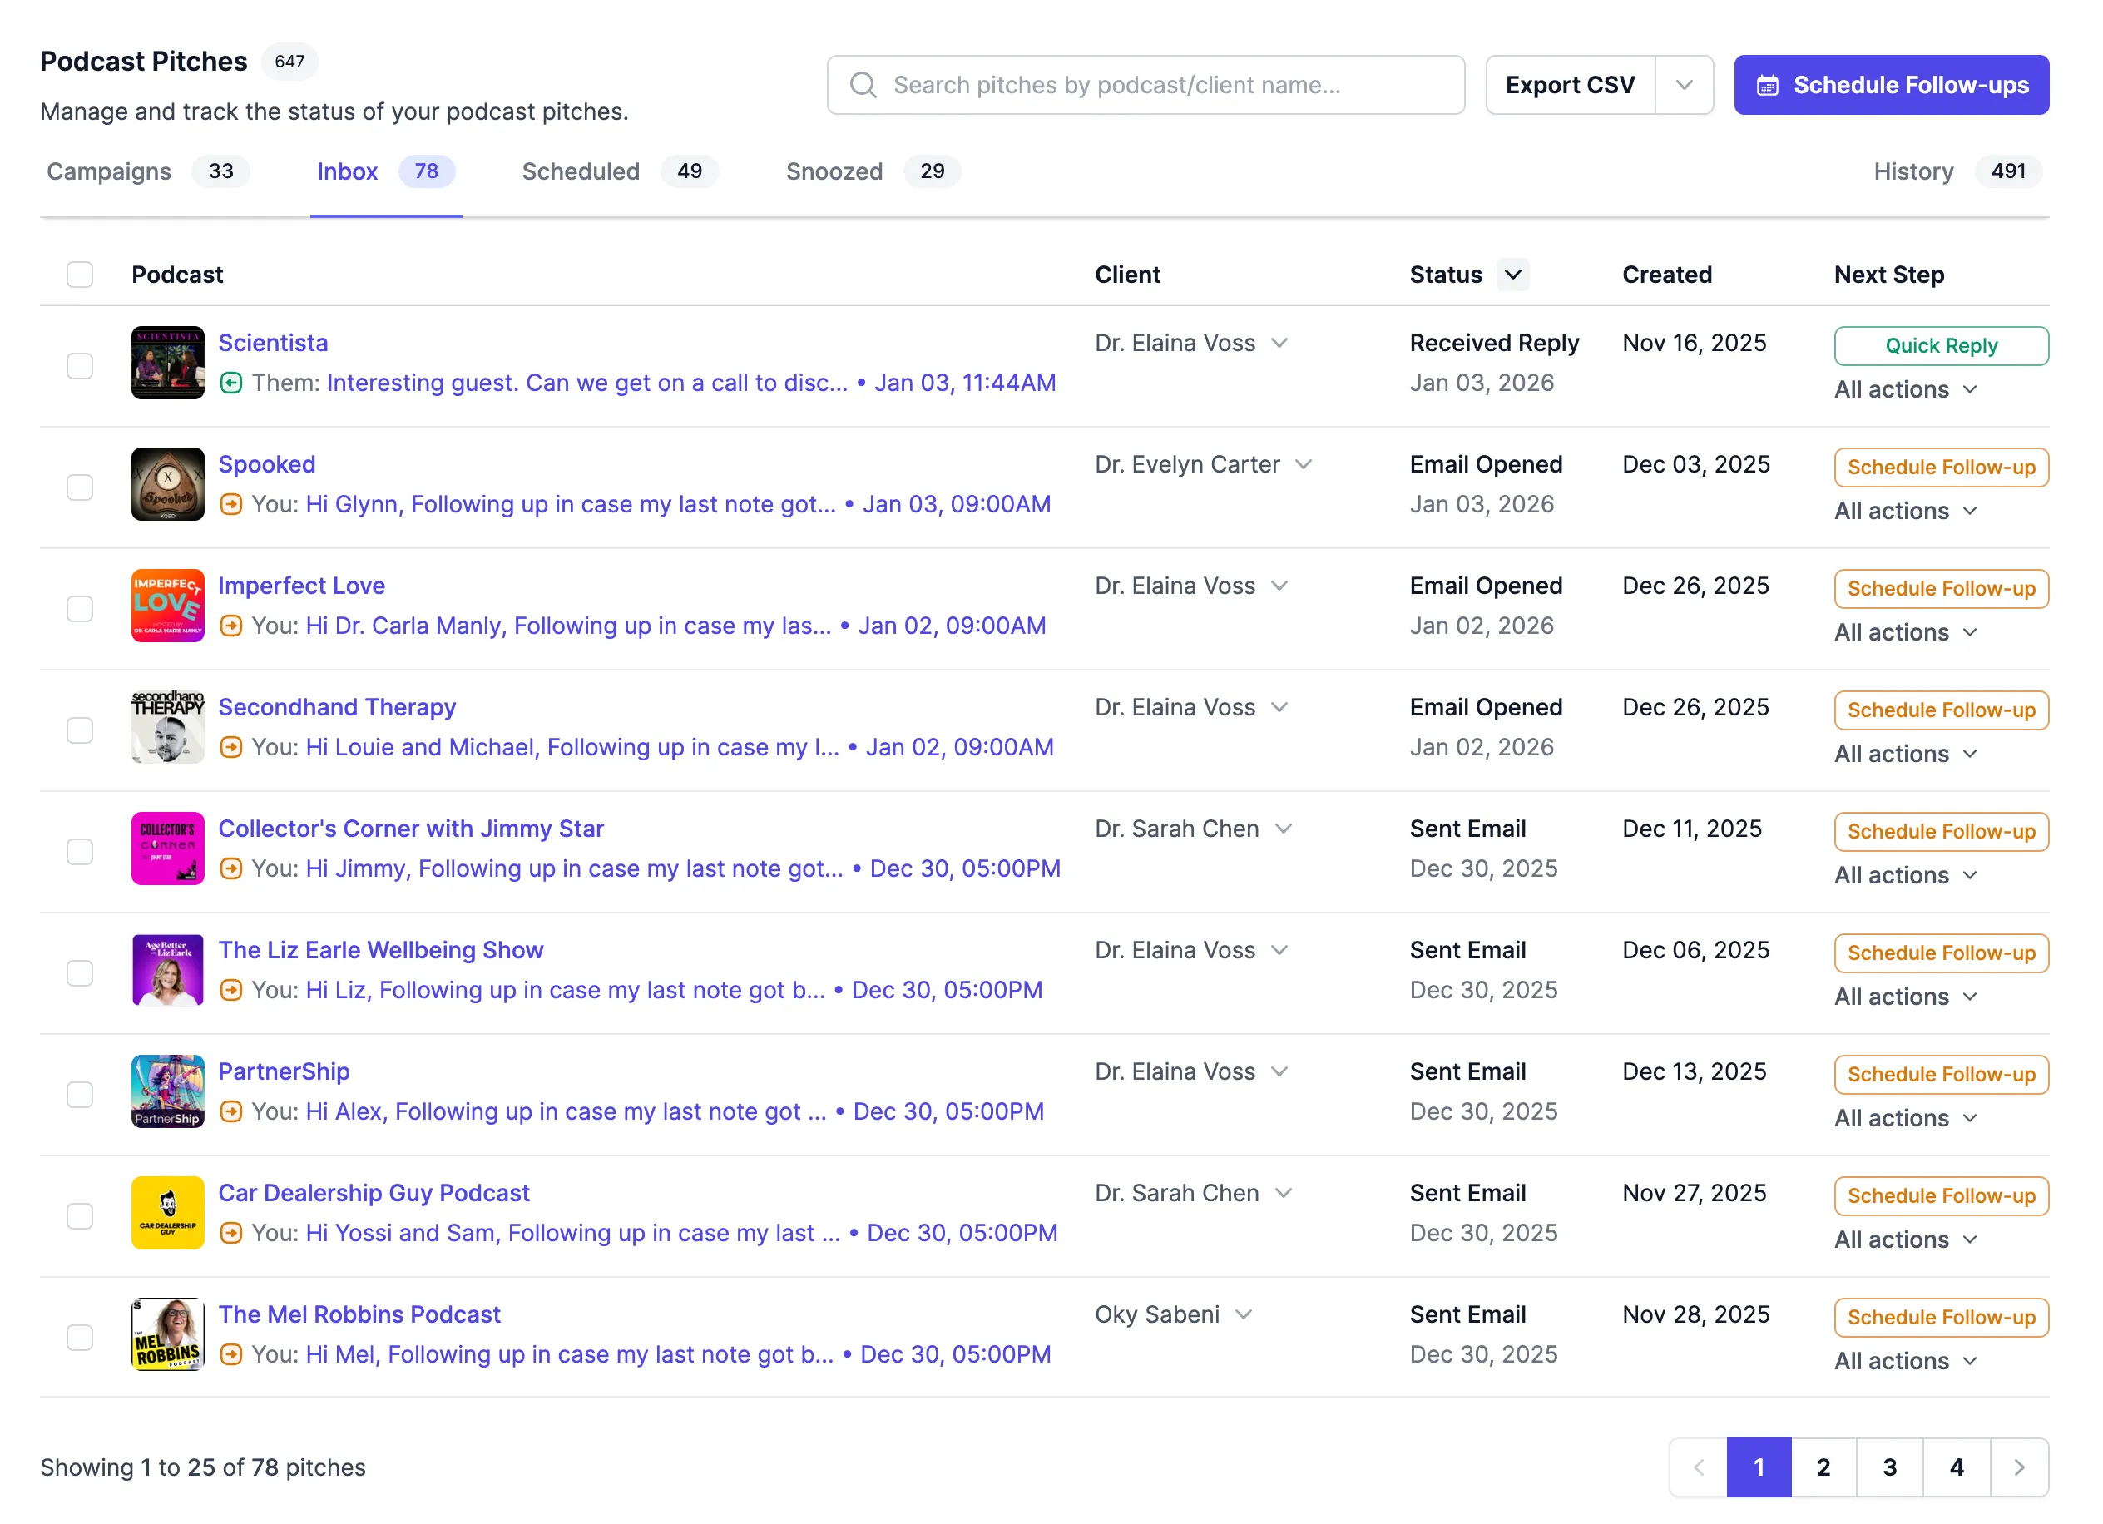Click outgoing message icon in Secondhand Therapy row

pyautogui.click(x=231, y=747)
